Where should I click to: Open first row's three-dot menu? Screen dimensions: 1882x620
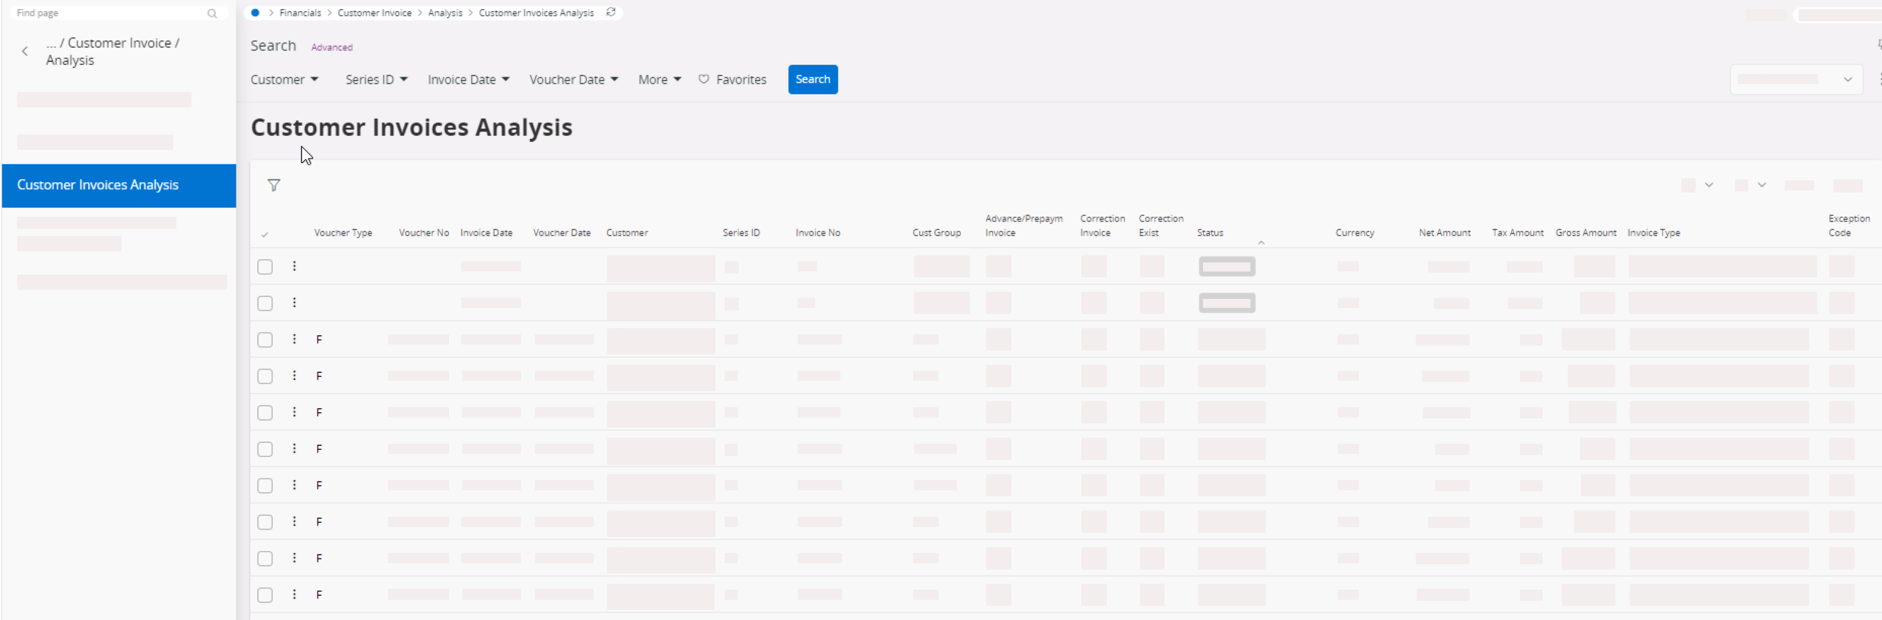click(x=294, y=266)
